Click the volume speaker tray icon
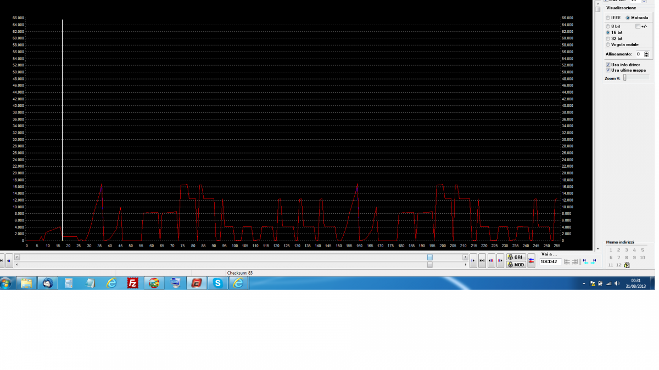The width and height of the screenshot is (659, 370). (x=617, y=283)
